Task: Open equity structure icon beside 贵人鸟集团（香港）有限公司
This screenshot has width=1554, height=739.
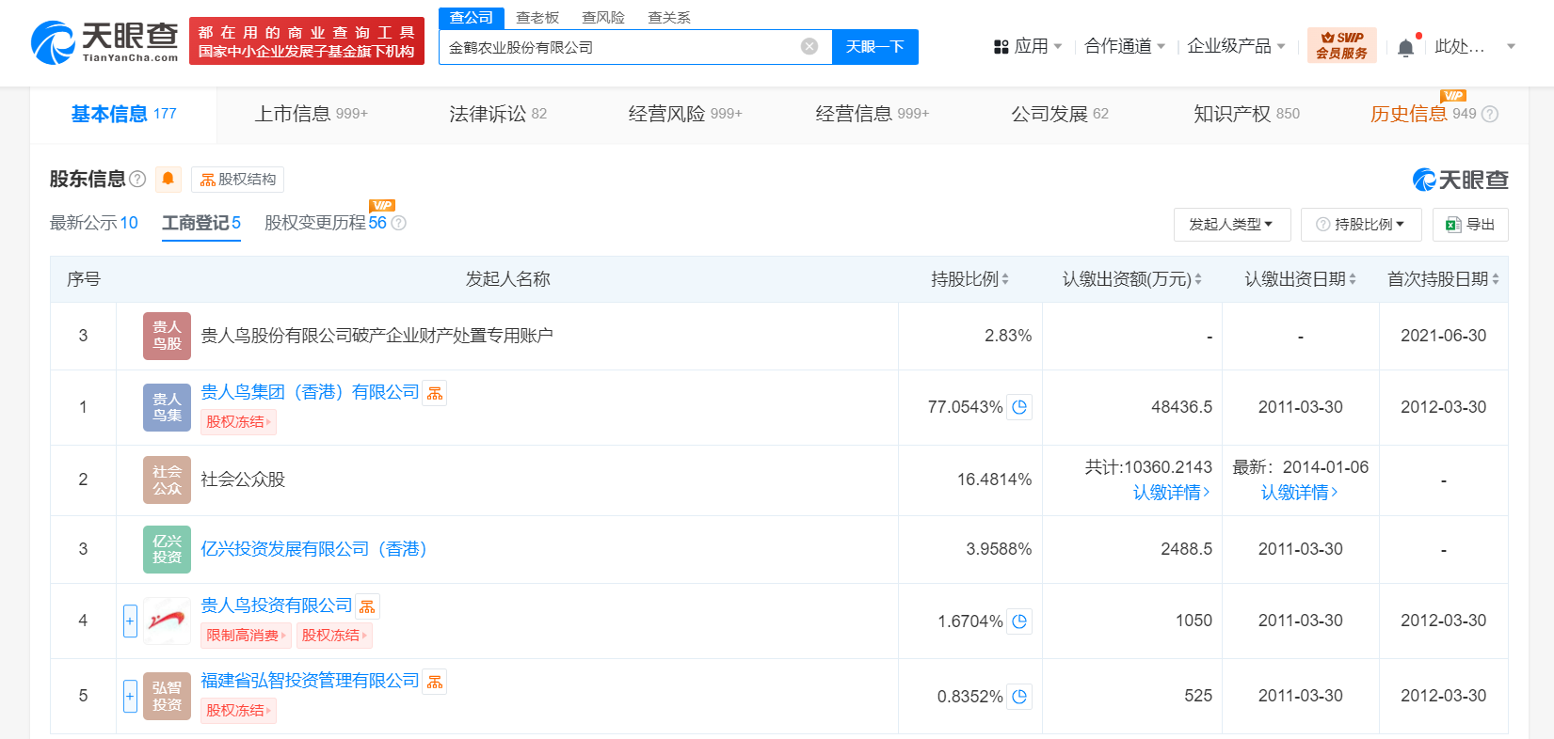Action: [435, 393]
